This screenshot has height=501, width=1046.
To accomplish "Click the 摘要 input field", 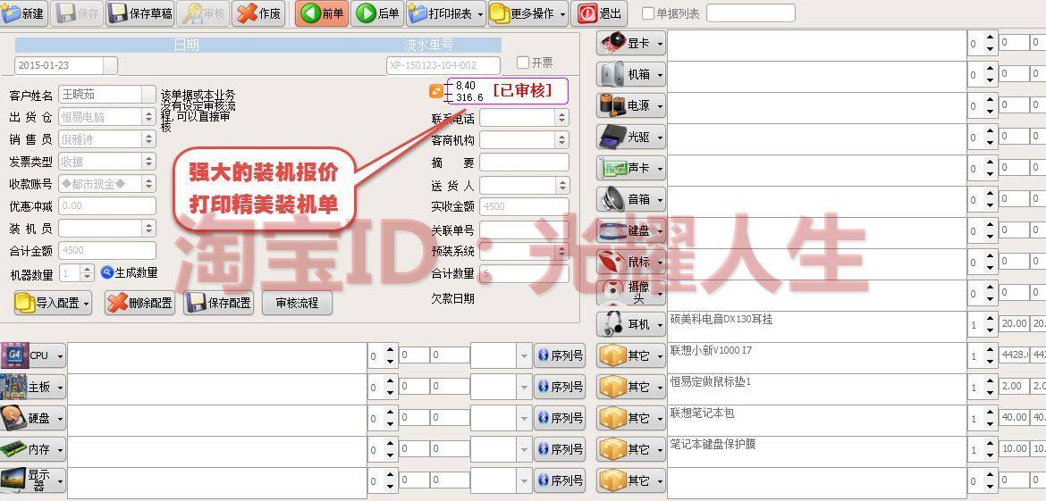I will click(x=524, y=162).
